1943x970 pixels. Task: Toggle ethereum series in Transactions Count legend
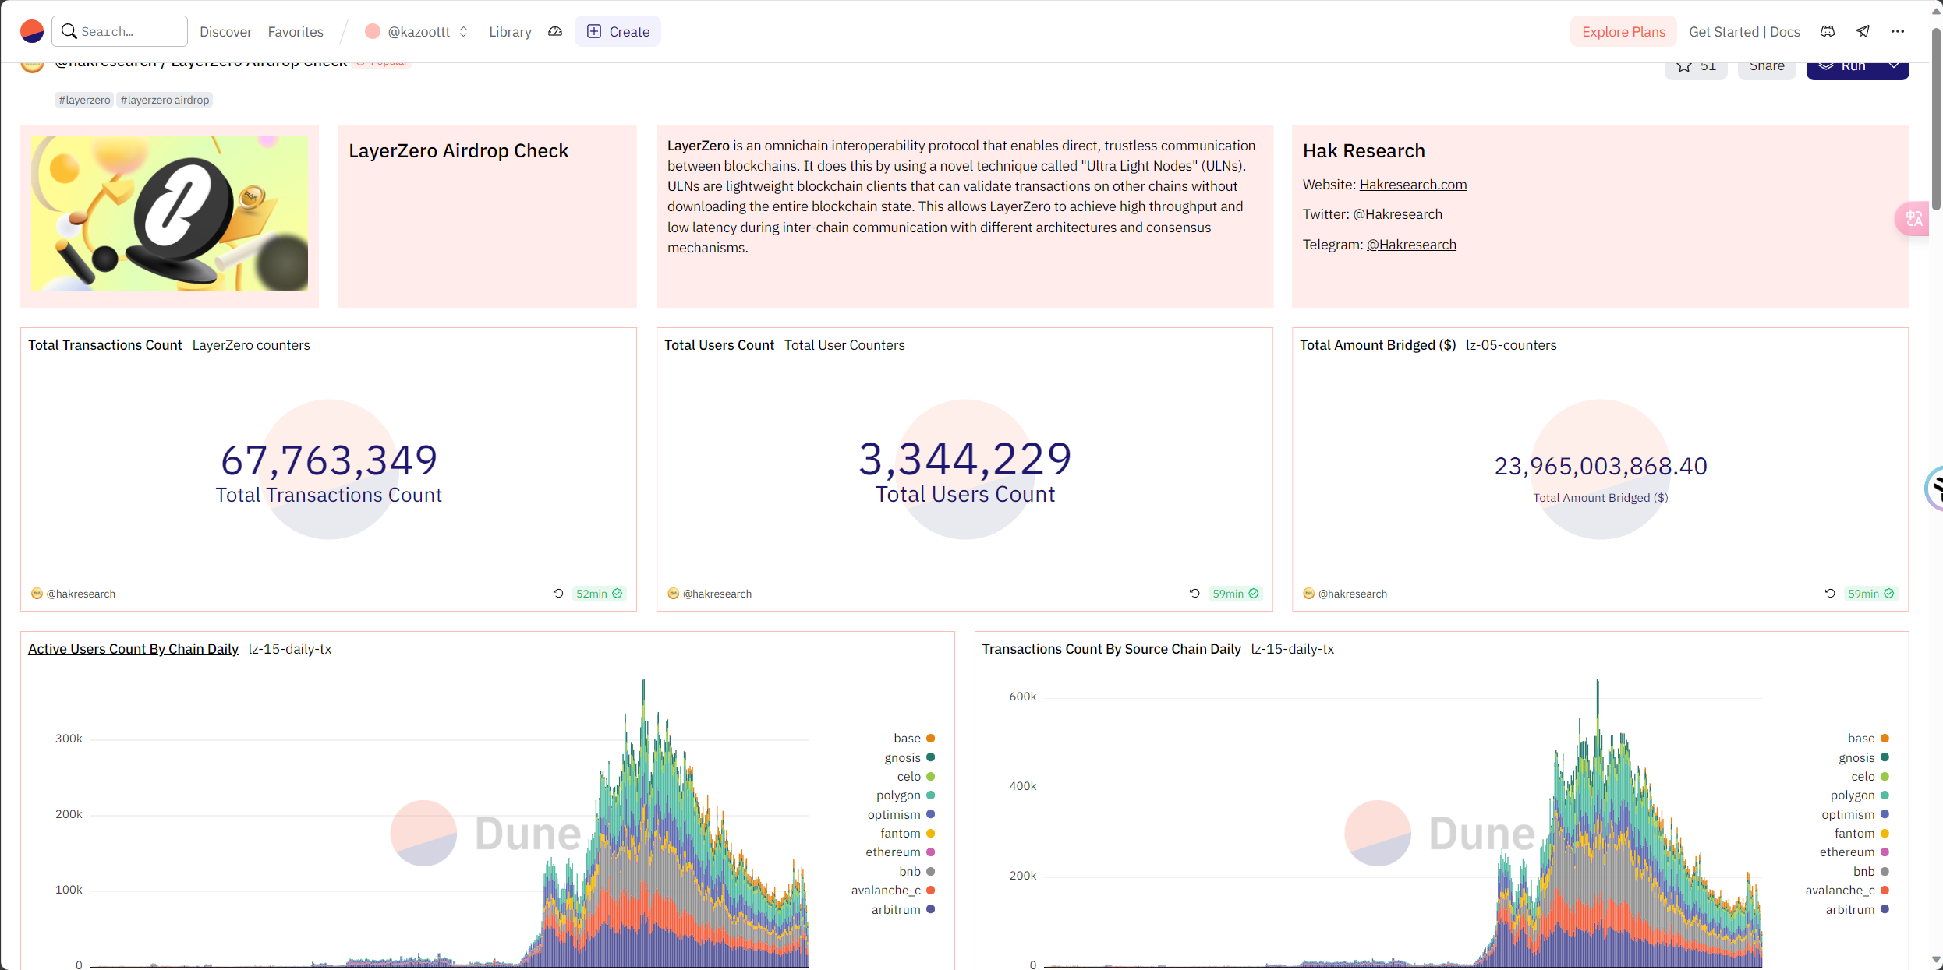(1854, 852)
